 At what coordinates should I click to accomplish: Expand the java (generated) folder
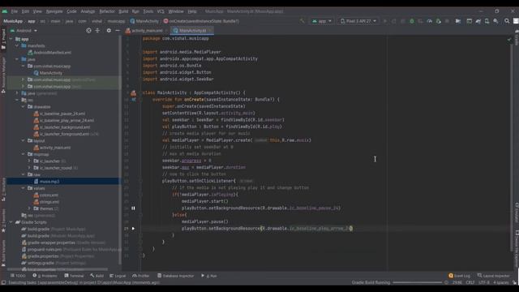click(x=17, y=93)
